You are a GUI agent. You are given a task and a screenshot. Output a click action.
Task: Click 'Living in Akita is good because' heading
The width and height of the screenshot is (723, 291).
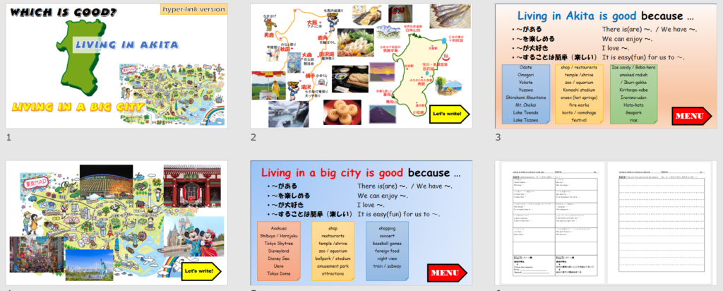coord(605,16)
